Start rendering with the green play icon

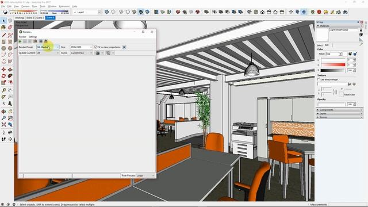pos(20,41)
